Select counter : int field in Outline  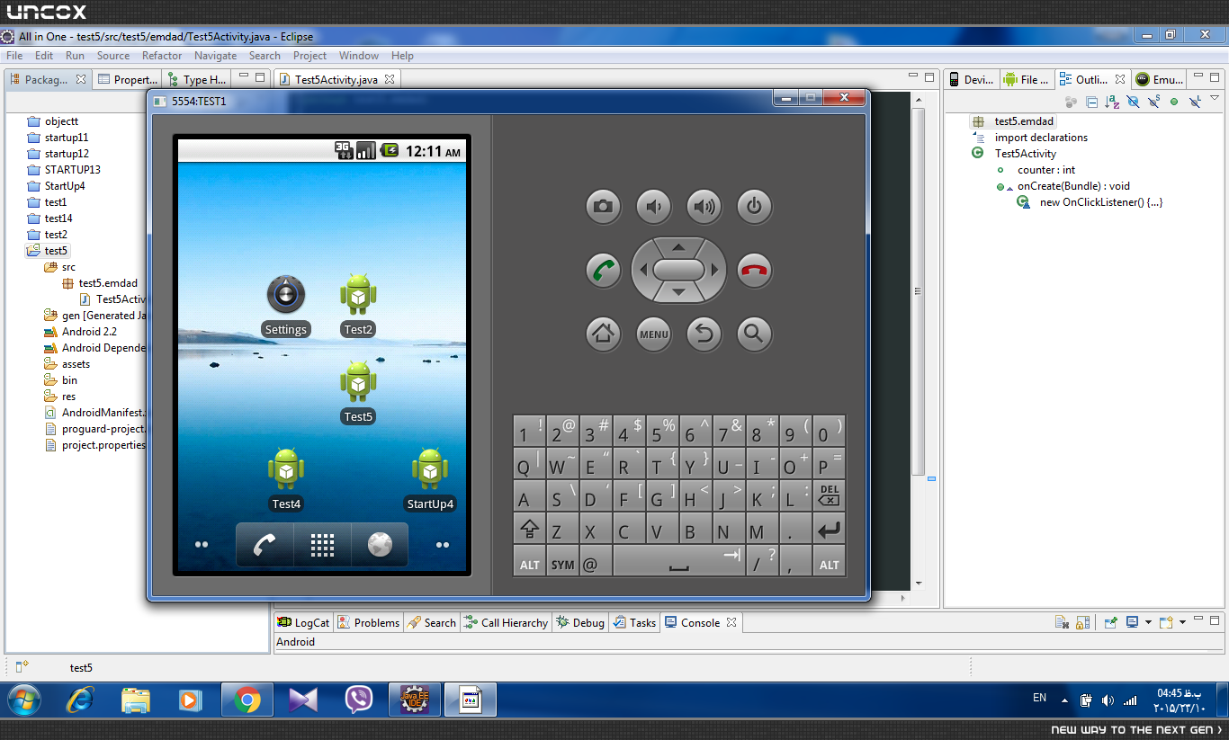[1046, 170]
